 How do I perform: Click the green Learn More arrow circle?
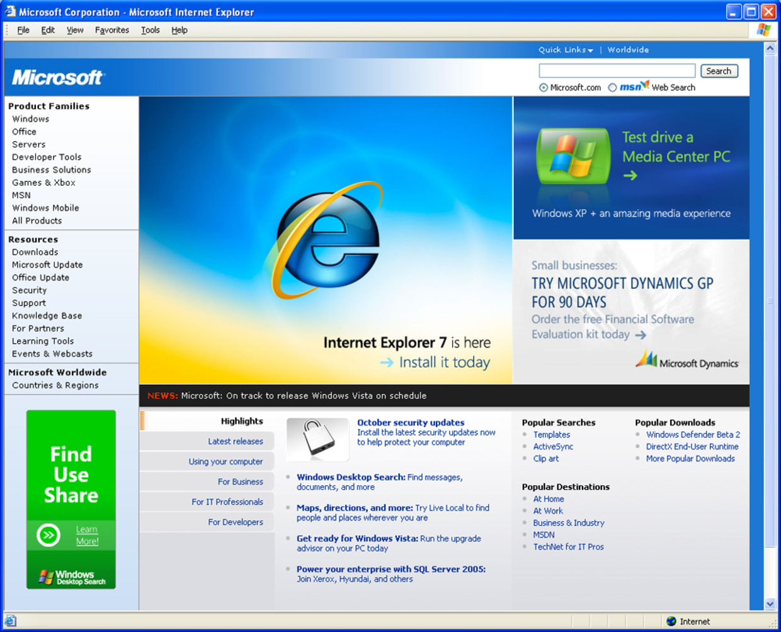[x=48, y=535]
